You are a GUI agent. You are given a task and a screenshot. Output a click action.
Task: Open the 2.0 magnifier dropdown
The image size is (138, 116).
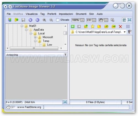94,20
